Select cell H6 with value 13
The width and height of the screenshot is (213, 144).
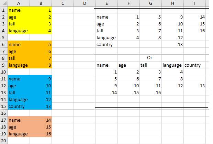(x=172, y=45)
